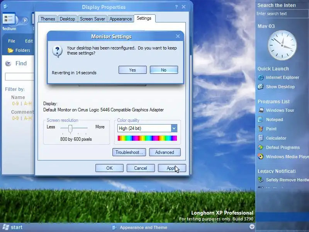Image resolution: width=309 pixels, height=232 pixels.
Task: Click the forward arrow in explorer window
Action: [25, 20]
